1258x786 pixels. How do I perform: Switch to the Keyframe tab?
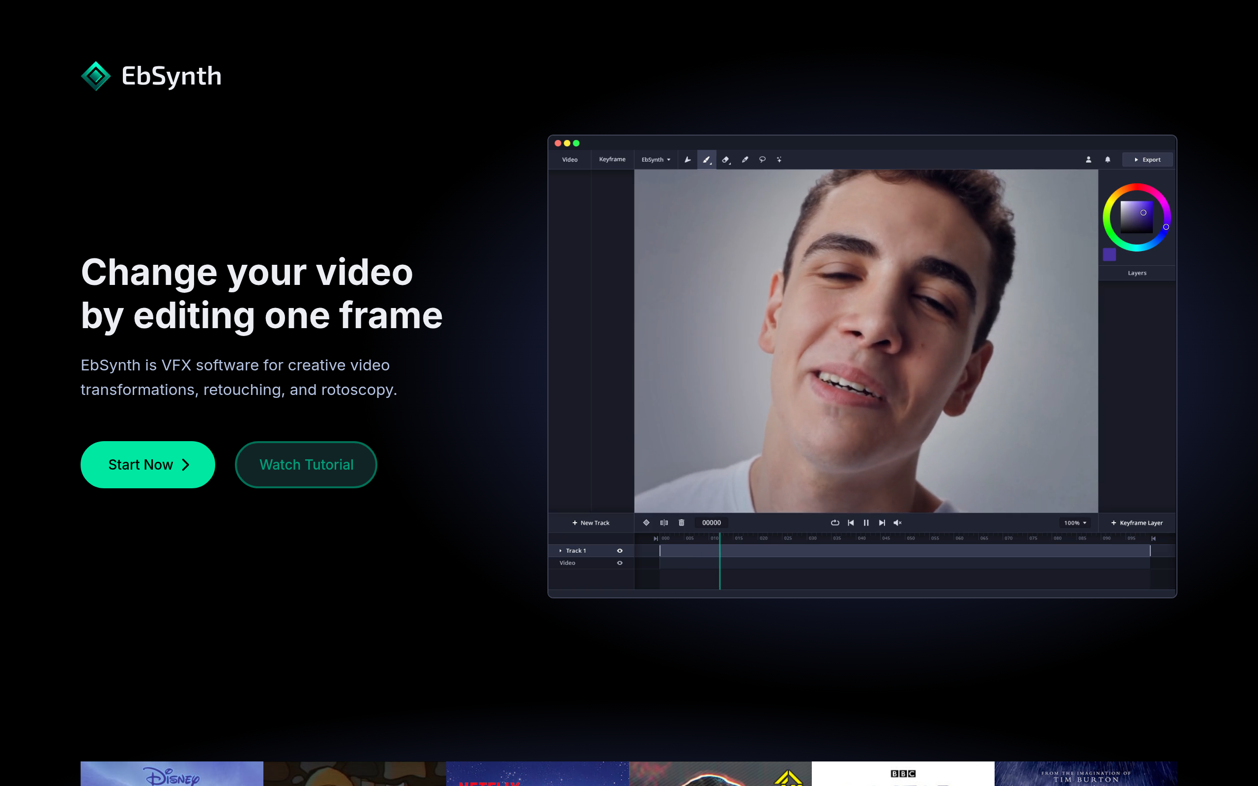pyautogui.click(x=612, y=160)
